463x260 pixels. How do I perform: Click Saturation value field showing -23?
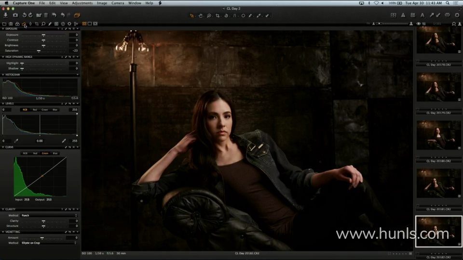(x=73, y=51)
